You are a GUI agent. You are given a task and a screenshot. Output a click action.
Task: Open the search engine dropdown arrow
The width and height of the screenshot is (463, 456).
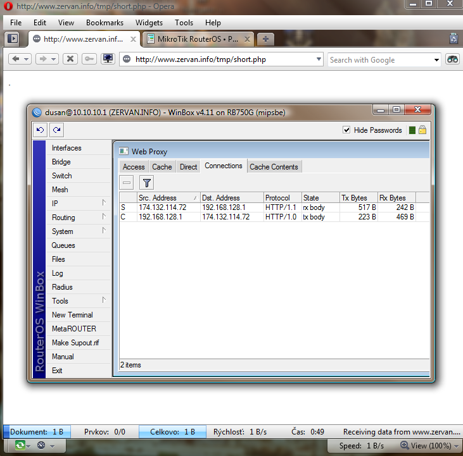(436, 60)
